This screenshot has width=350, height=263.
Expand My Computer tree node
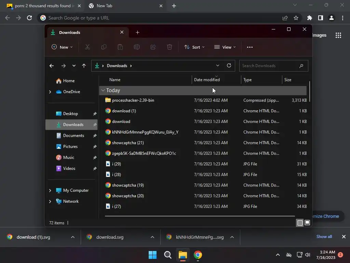50,190
